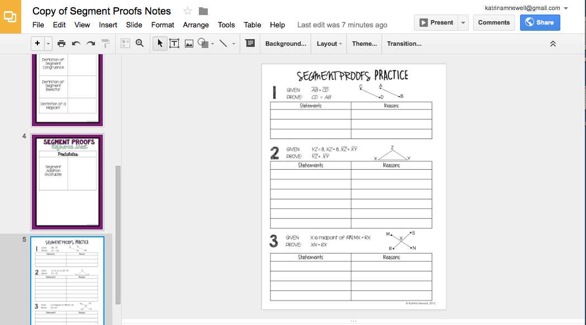Star this presentation

[188, 11]
